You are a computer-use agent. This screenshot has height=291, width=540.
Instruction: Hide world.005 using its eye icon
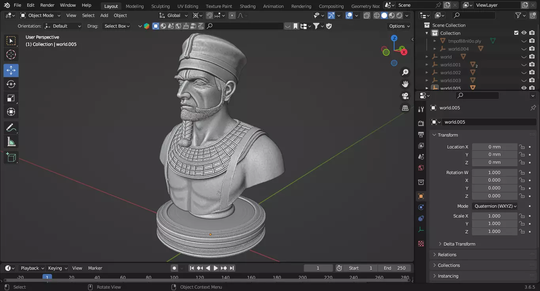click(x=524, y=88)
